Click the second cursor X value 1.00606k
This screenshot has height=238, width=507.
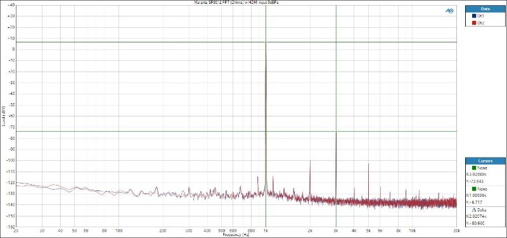tap(477, 196)
